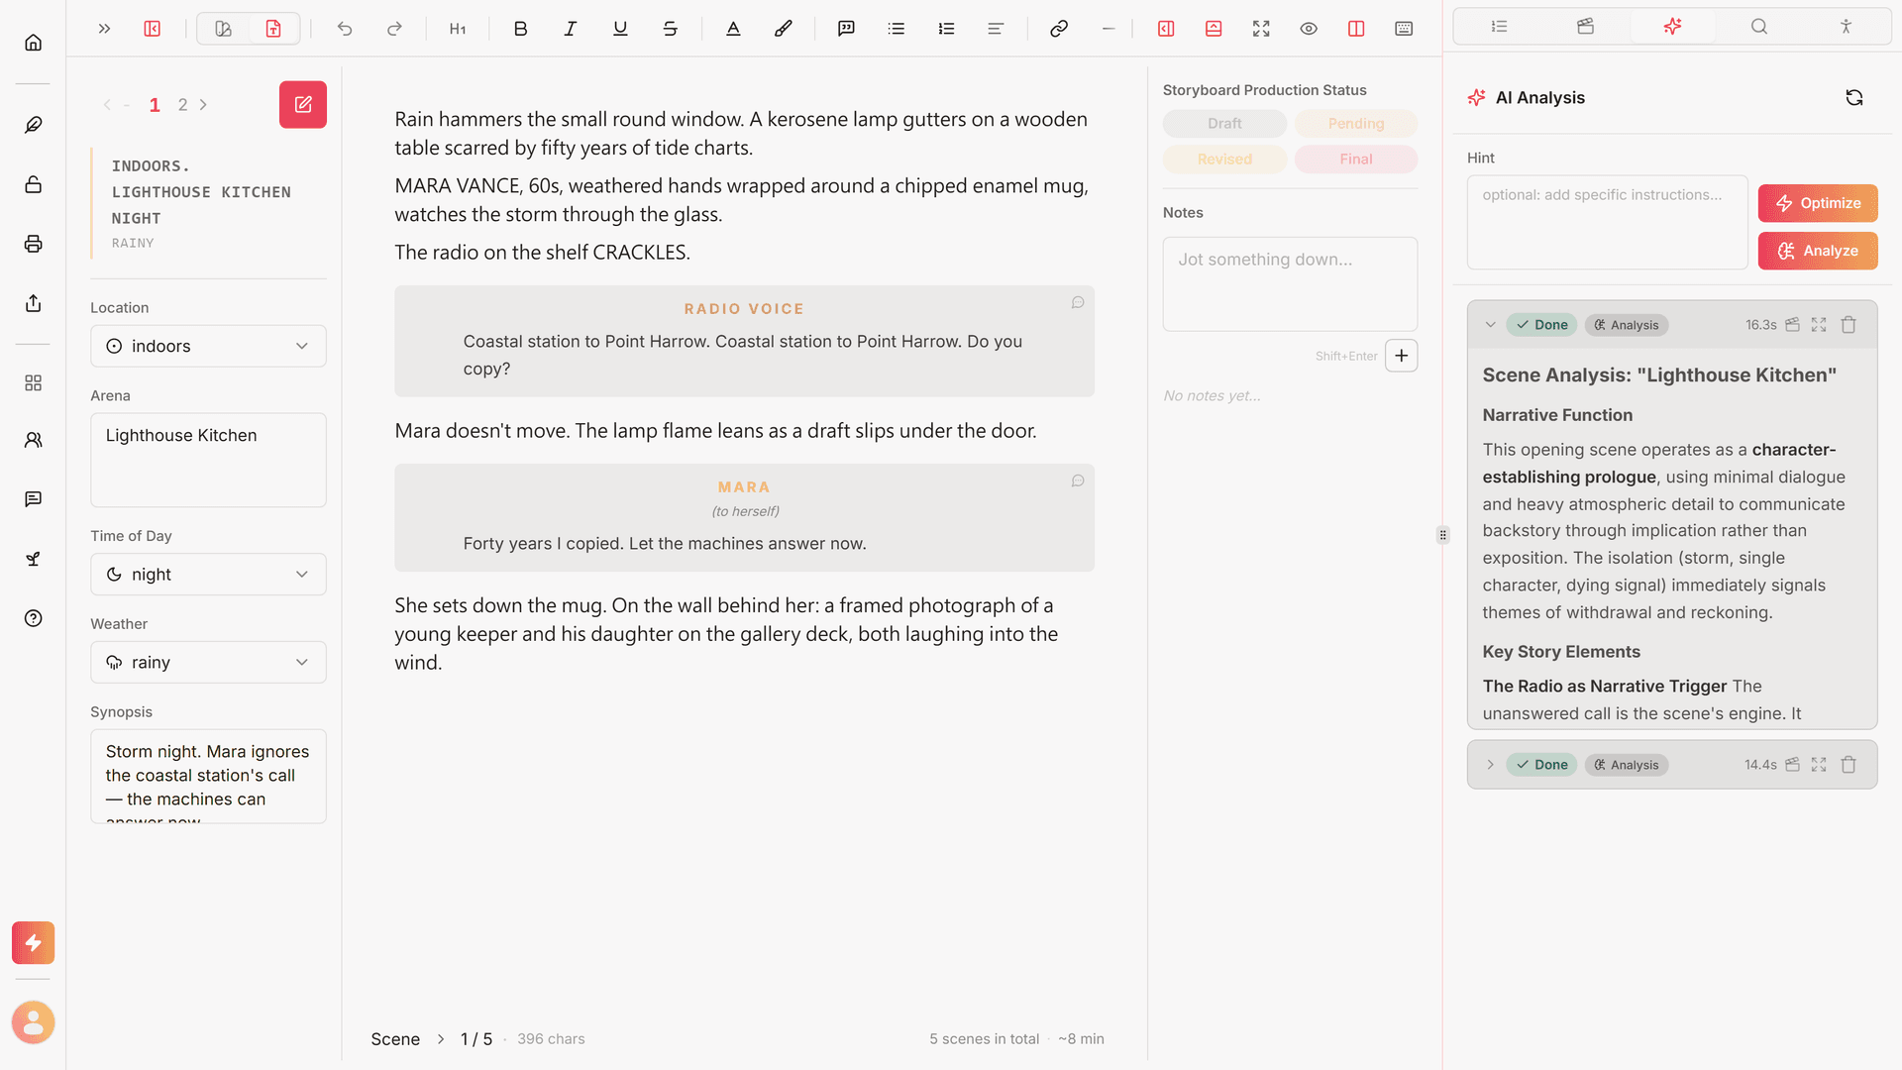Collapse the 16.3s analysis result
The image size is (1902, 1070).
(x=1490, y=325)
